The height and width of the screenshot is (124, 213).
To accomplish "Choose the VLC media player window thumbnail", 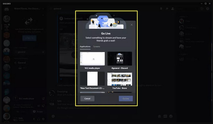I will tap(92, 59).
